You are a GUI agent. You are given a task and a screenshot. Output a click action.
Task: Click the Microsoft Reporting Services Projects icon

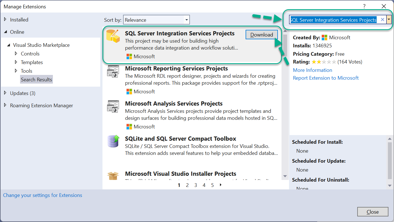pos(113,72)
